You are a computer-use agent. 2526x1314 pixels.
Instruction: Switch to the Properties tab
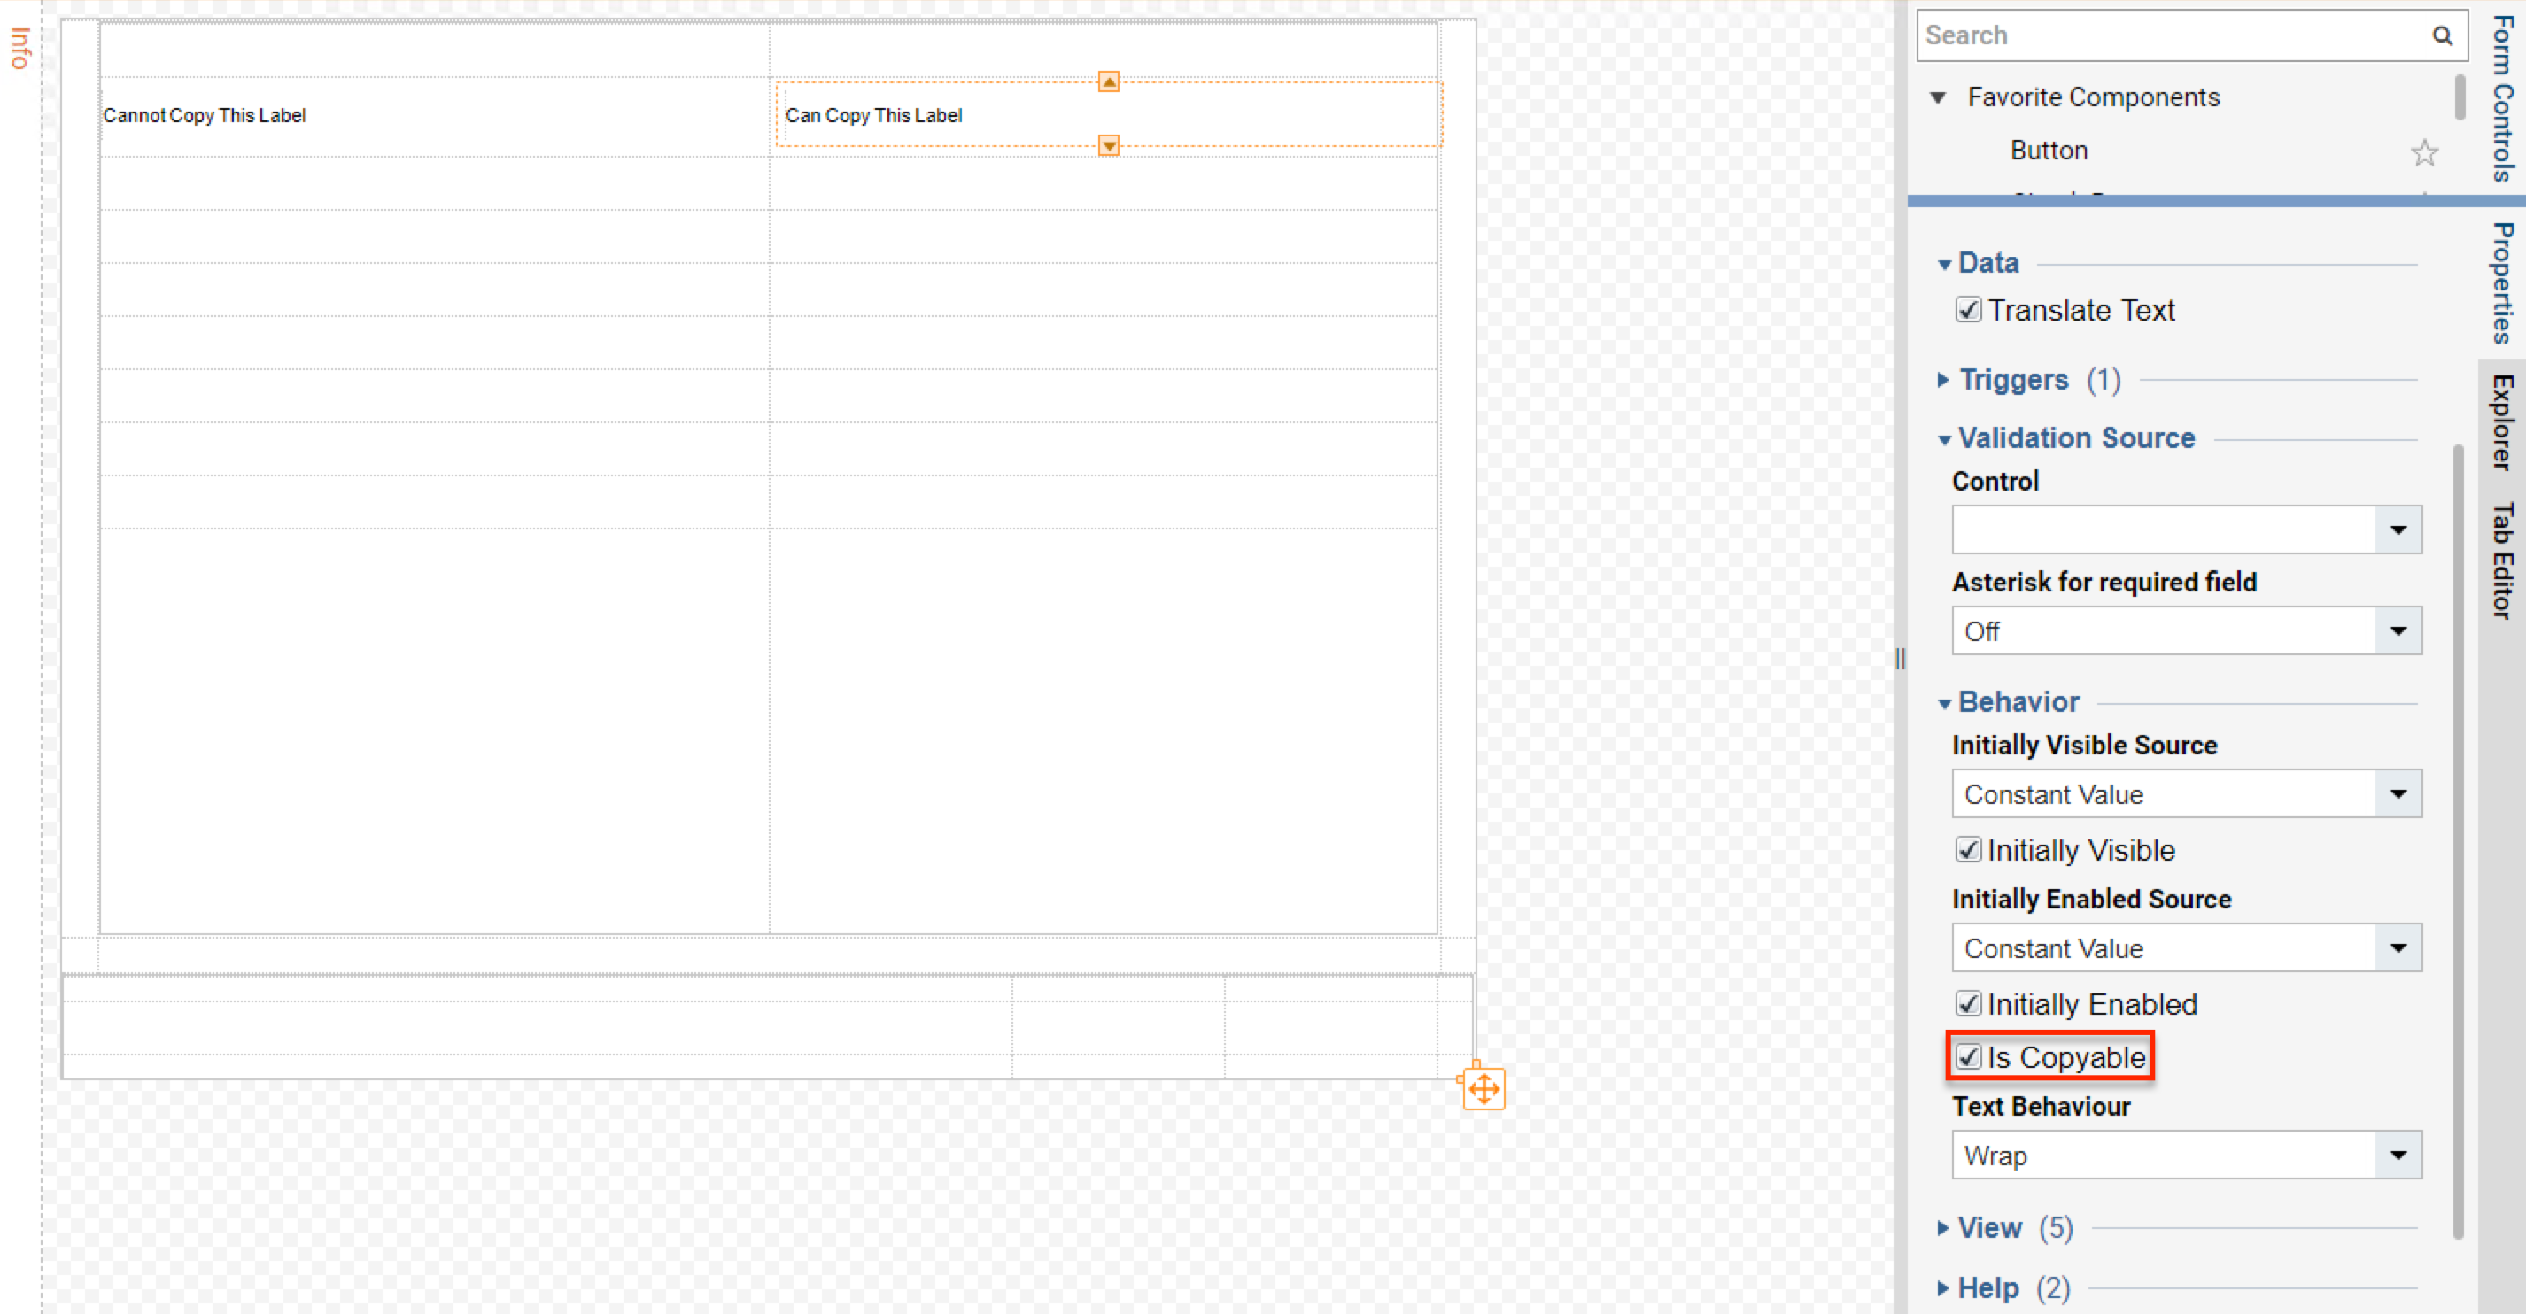pos(2502,282)
